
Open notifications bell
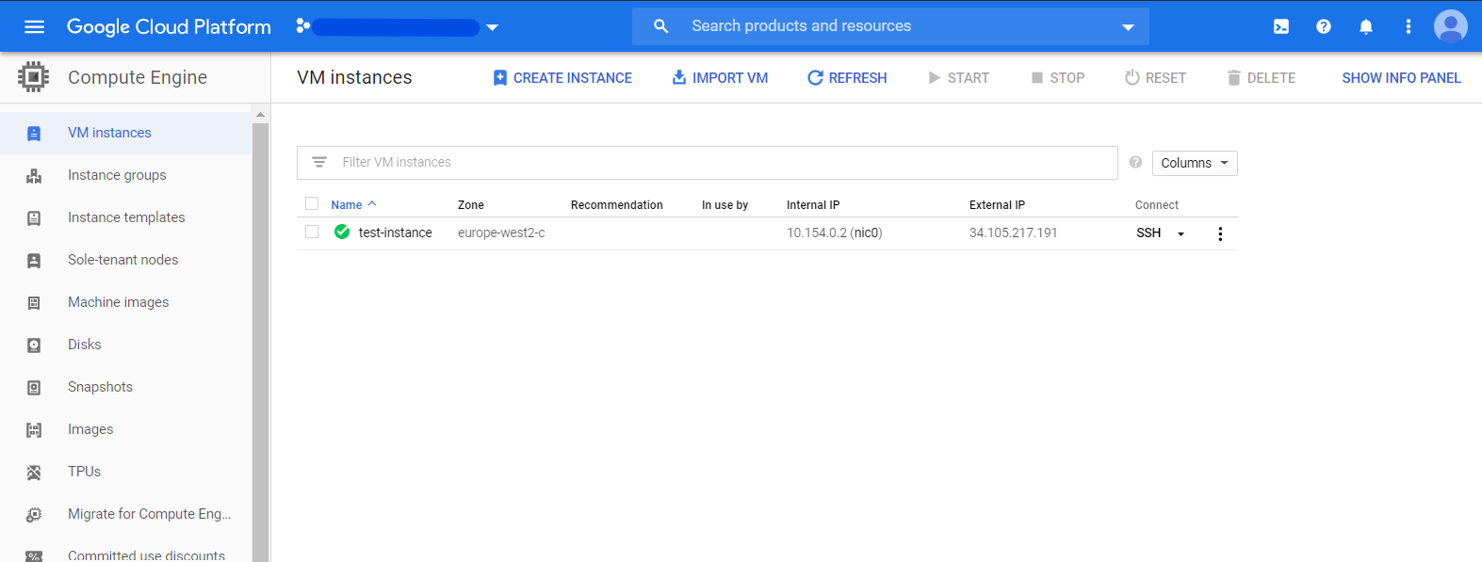click(1366, 26)
